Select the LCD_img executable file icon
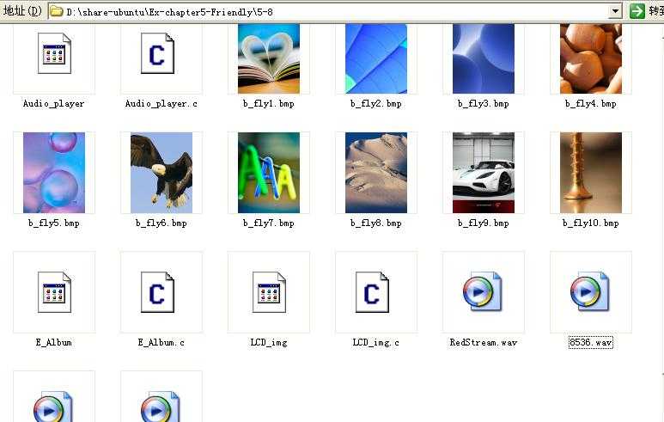 269,292
